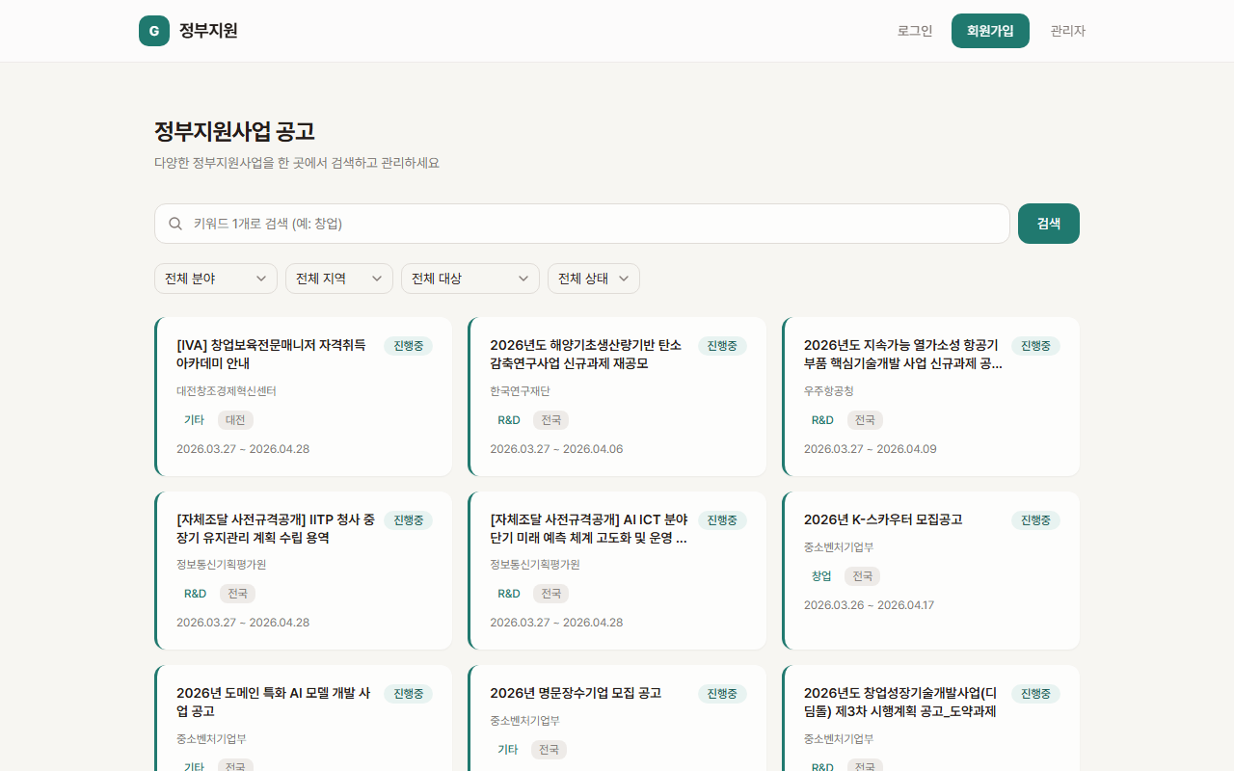
Task: Click the 창업 category tag on K-스카우터 card
Action: click(x=821, y=576)
